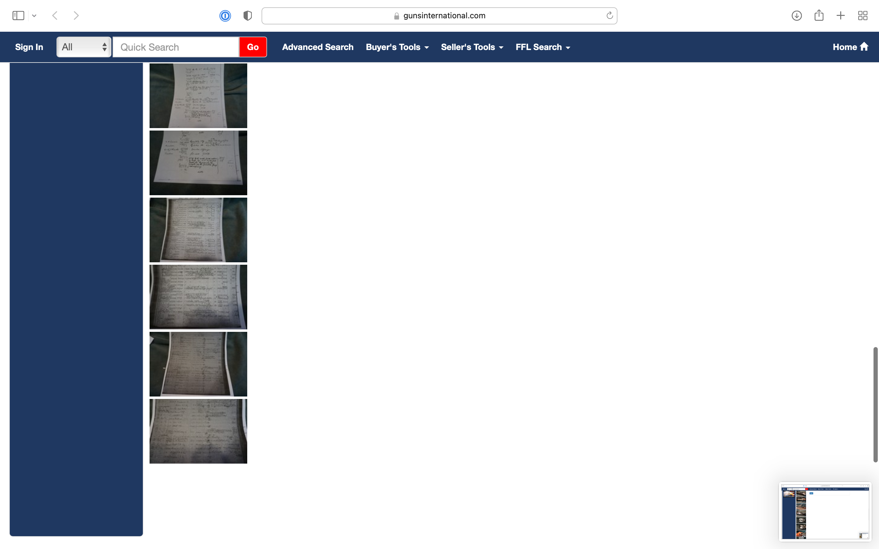The width and height of the screenshot is (879, 549).
Task: Open the 1Password extension icon
Action: tap(225, 16)
